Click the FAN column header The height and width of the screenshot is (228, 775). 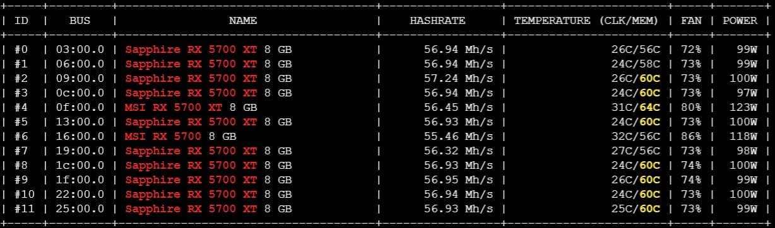point(691,20)
